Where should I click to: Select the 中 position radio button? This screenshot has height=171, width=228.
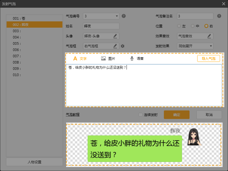point(193,26)
